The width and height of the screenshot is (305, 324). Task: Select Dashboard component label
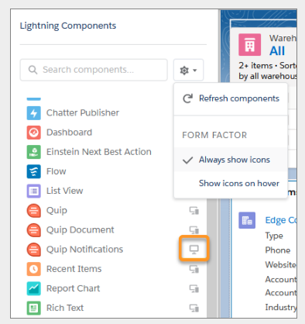tap(69, 133)
